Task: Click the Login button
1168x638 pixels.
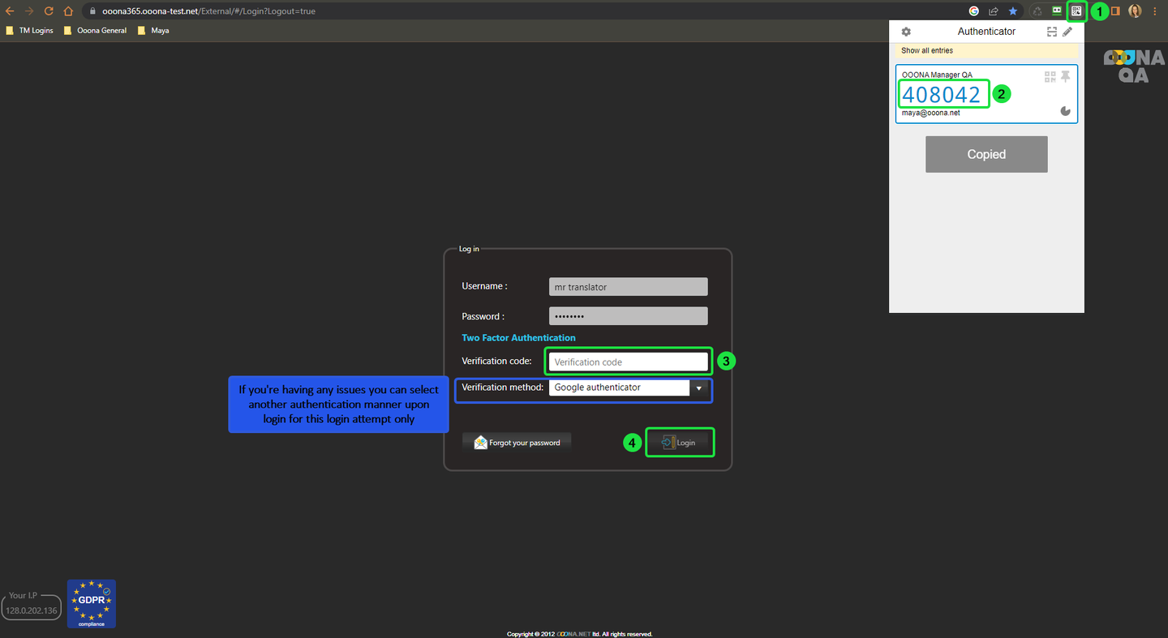Action: tap(680, 443)
